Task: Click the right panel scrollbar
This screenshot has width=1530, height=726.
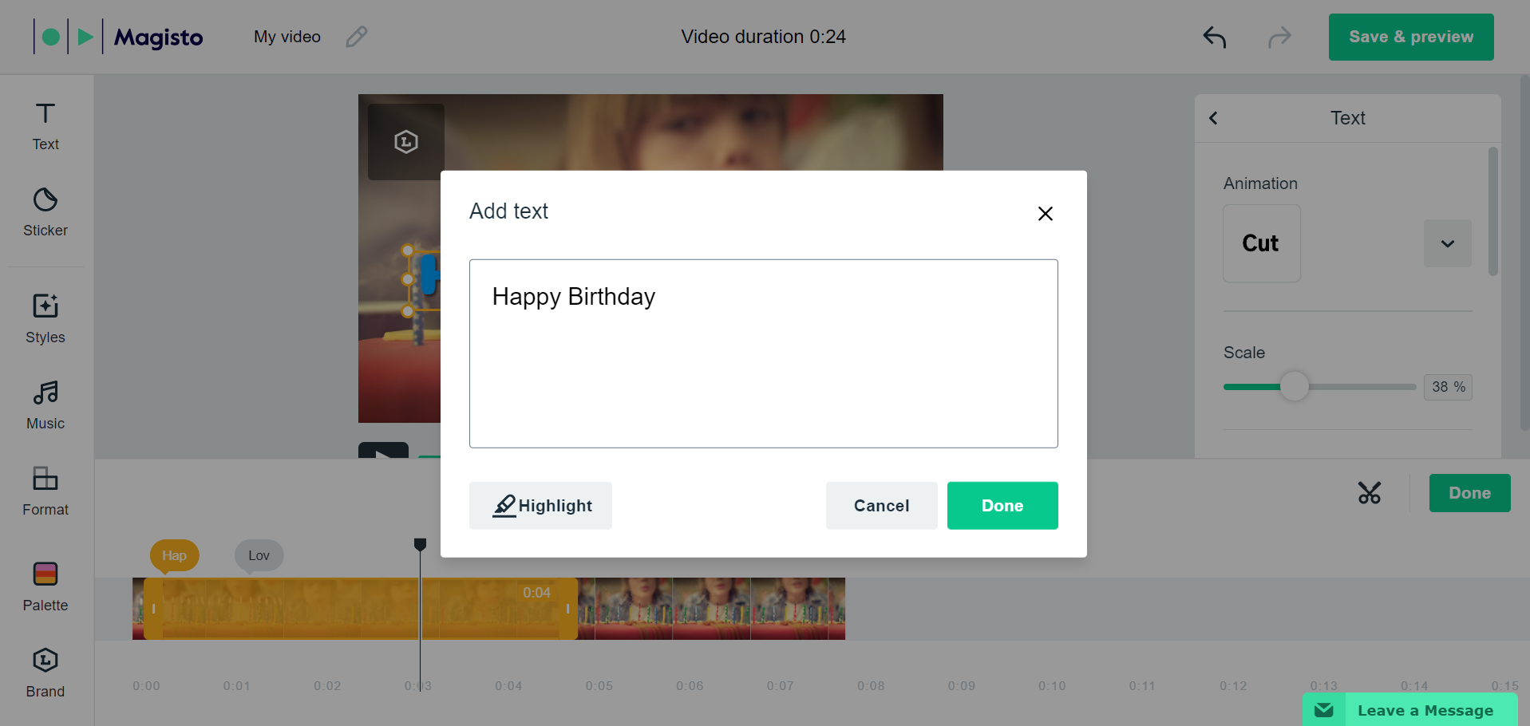Action: [x=1493, y=211]
